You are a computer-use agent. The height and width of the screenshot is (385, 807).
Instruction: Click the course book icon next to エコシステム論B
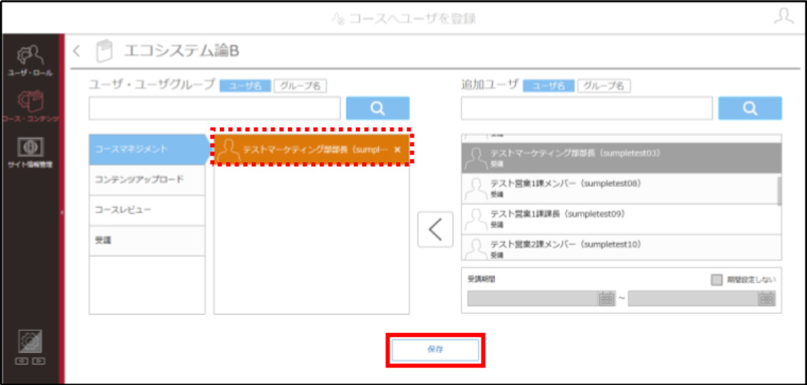104,51
